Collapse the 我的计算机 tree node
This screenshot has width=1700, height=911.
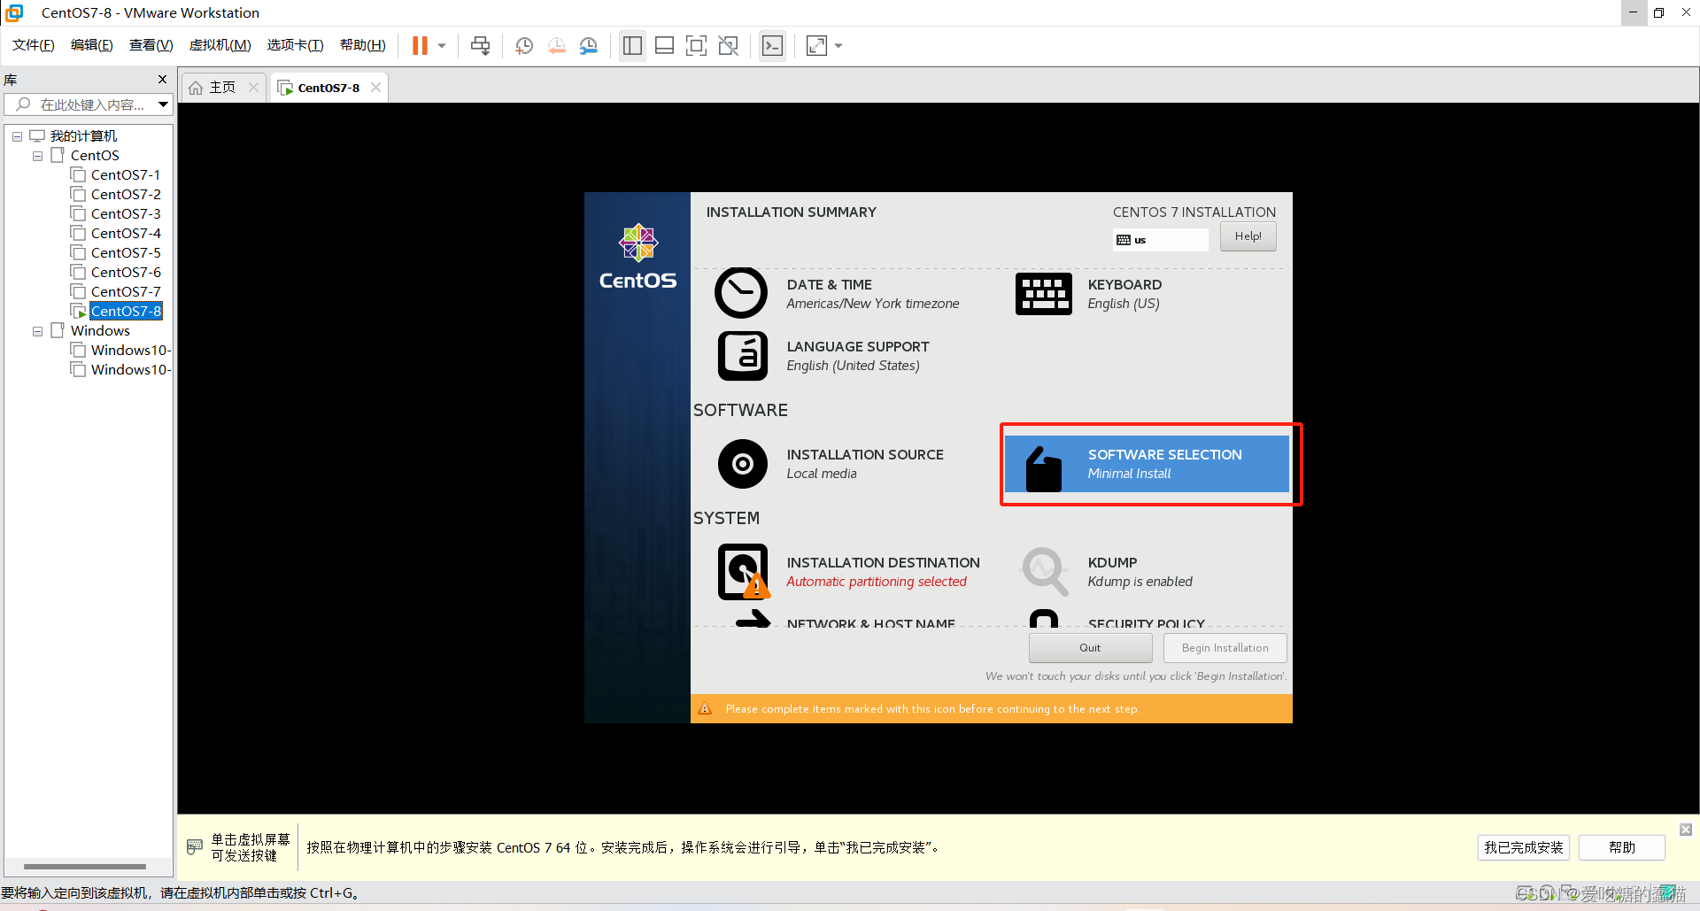17,136
